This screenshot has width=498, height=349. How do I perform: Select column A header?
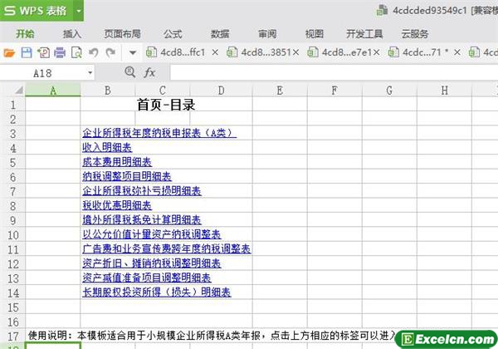[x=53, y=91]
